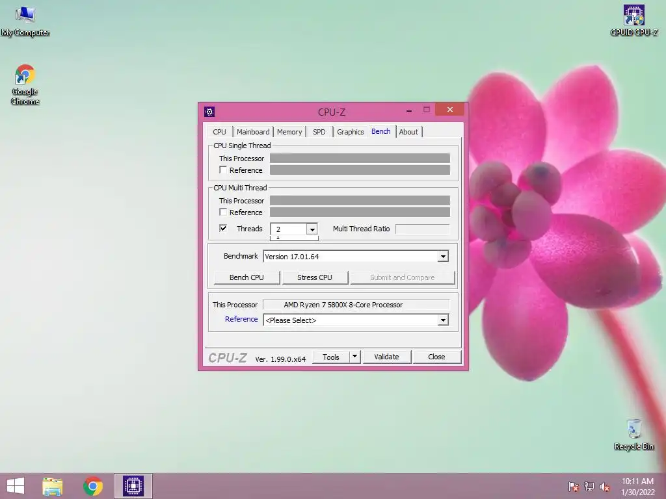Click the Close button at bottom
This screenshot has width=666, height=499.
click(436, 357)
